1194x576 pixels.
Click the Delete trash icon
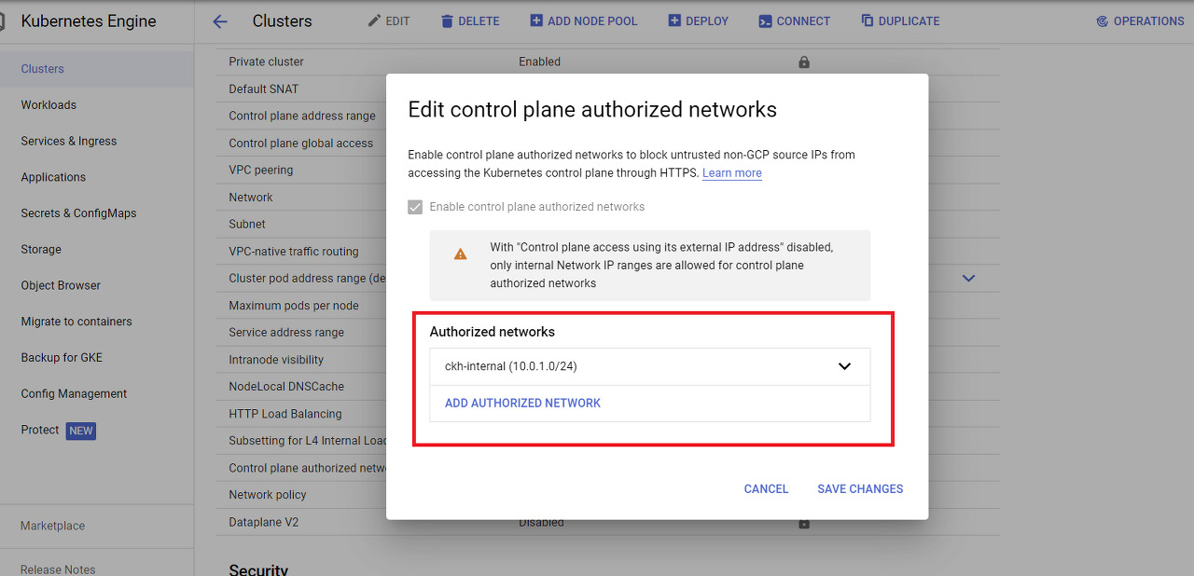point(447,21)
